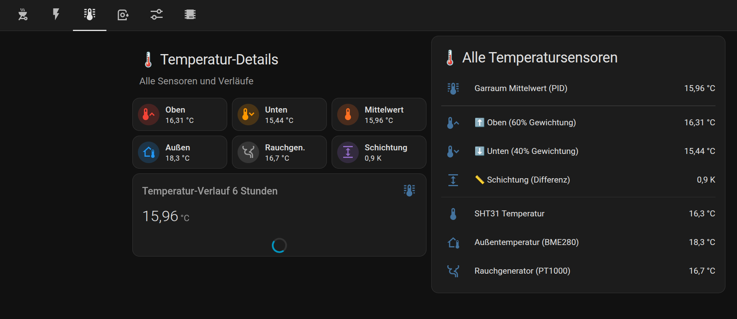The width and height of the screenshot is (737, 319).
Task: Click the Außentemperatur (BME280) row home icon
Action: click(453, 243)
